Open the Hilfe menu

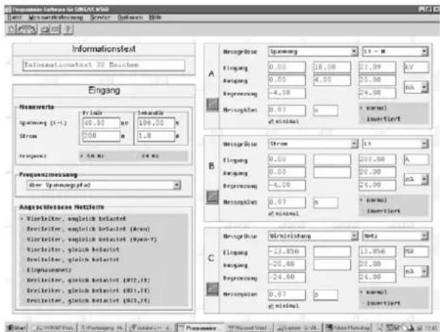(x=155, y=18)
